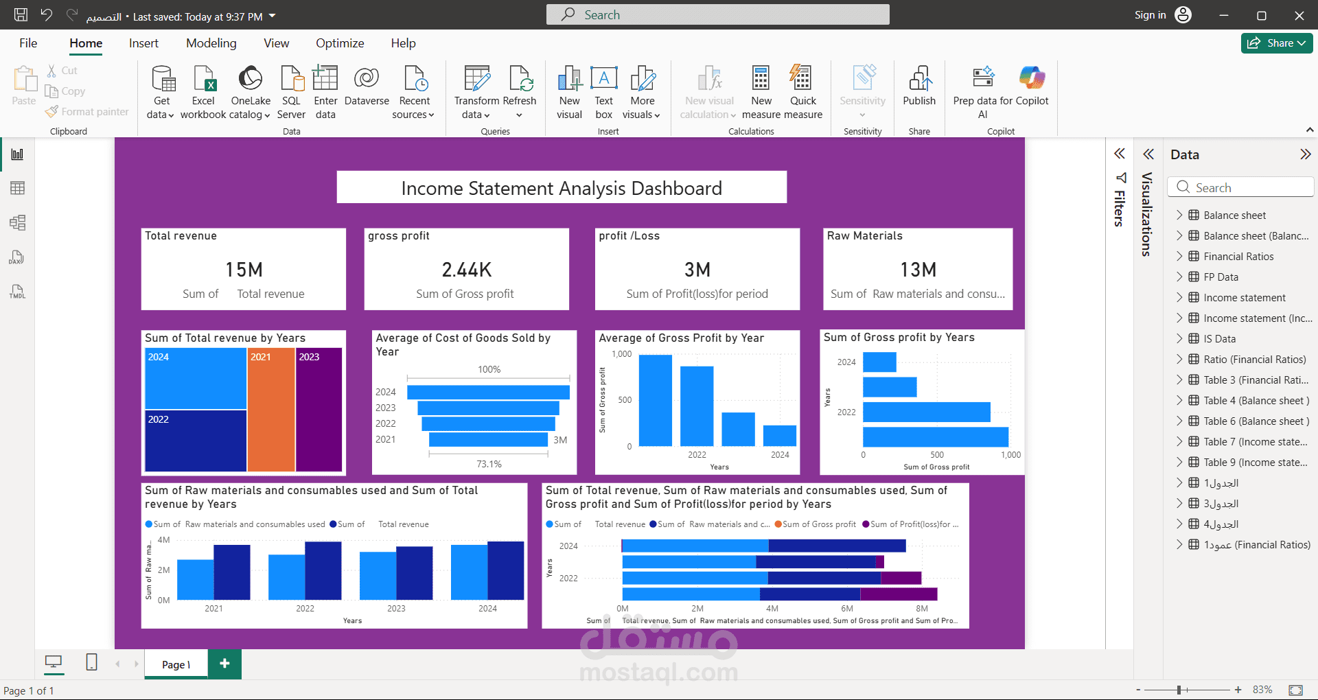
Task: Click the top Search box
Action: pyautogui.click(x=717, y=14)
